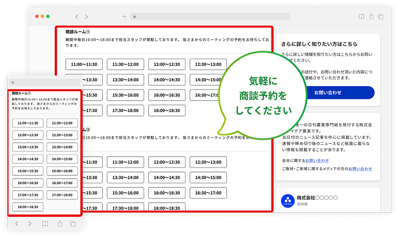The image size is (399, 237).
Task: Tap the bookmarks book icon in the mobile bottom bar
Action: click(x=45, y=223)
